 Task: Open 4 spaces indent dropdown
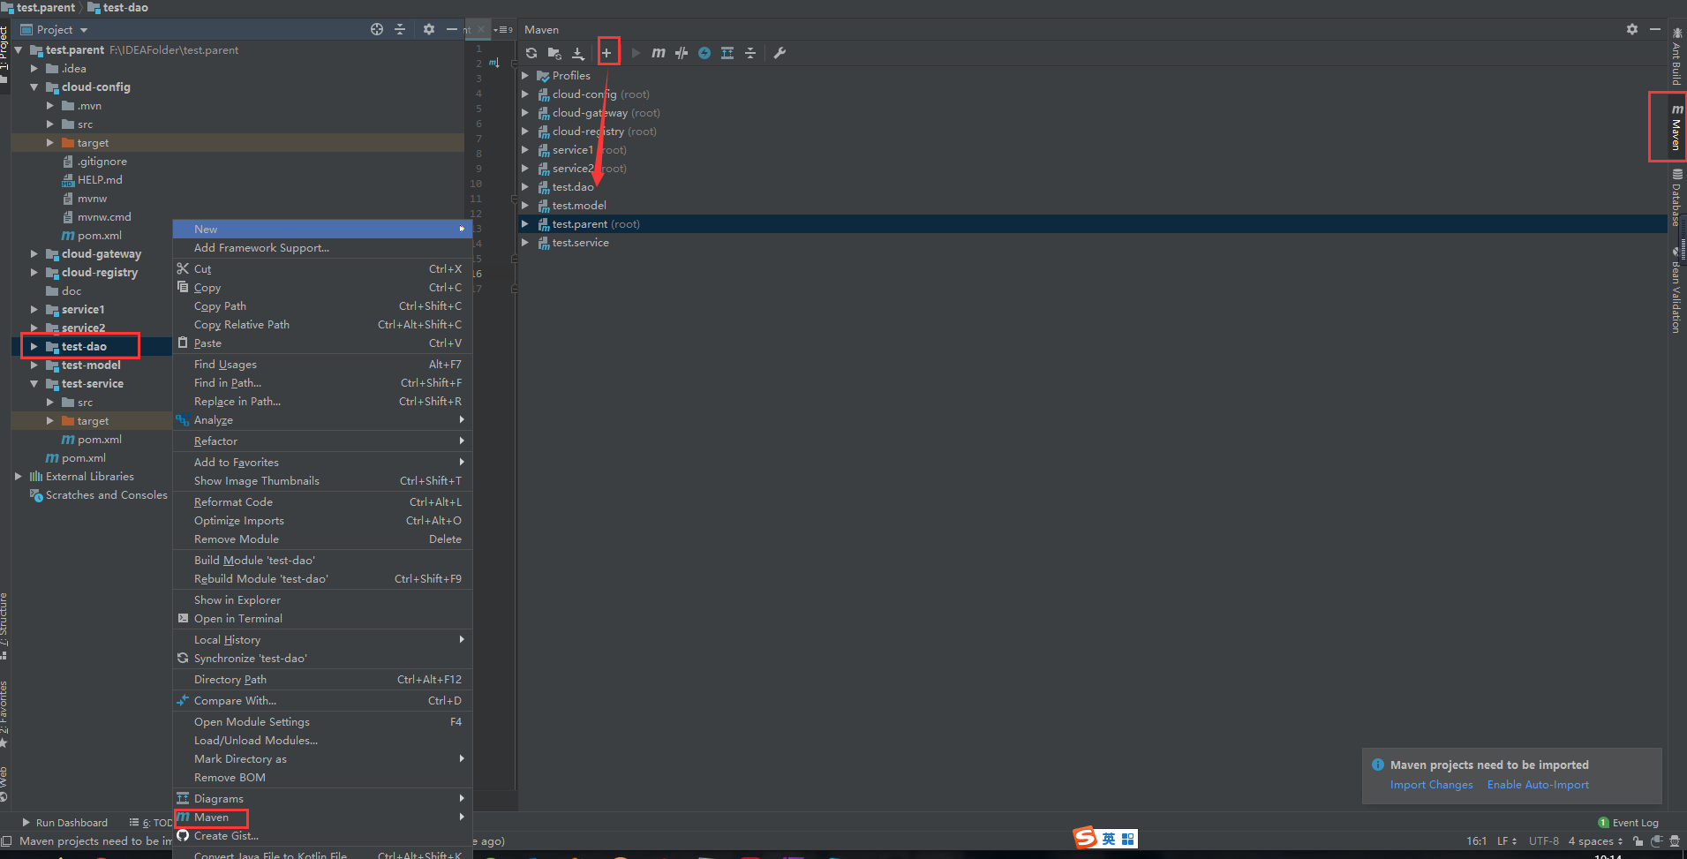point(1594,841)
